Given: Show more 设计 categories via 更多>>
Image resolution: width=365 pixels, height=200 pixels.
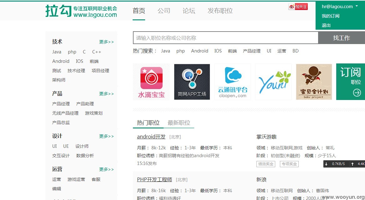Looking at the screenshot, I should pos(106,136).
